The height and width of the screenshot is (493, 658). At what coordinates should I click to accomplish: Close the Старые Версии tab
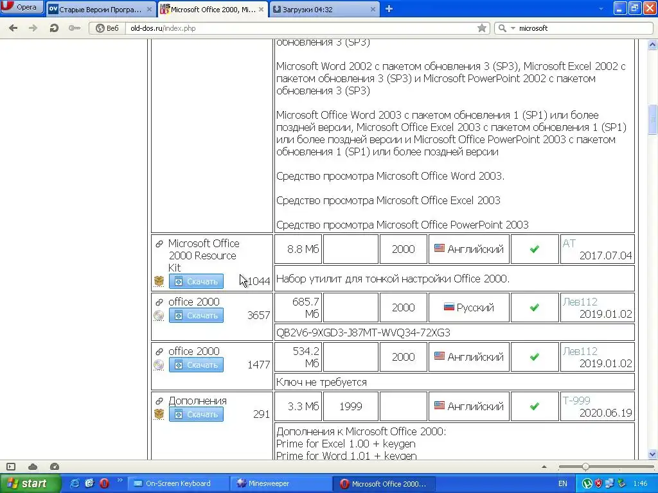click(149, 9)
